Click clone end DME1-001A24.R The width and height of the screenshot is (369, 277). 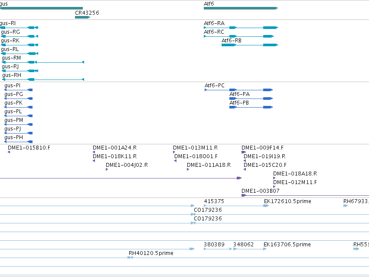coord(94,152)
